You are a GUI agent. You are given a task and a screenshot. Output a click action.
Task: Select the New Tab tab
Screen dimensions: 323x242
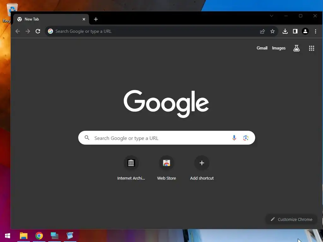click(51, 19)
